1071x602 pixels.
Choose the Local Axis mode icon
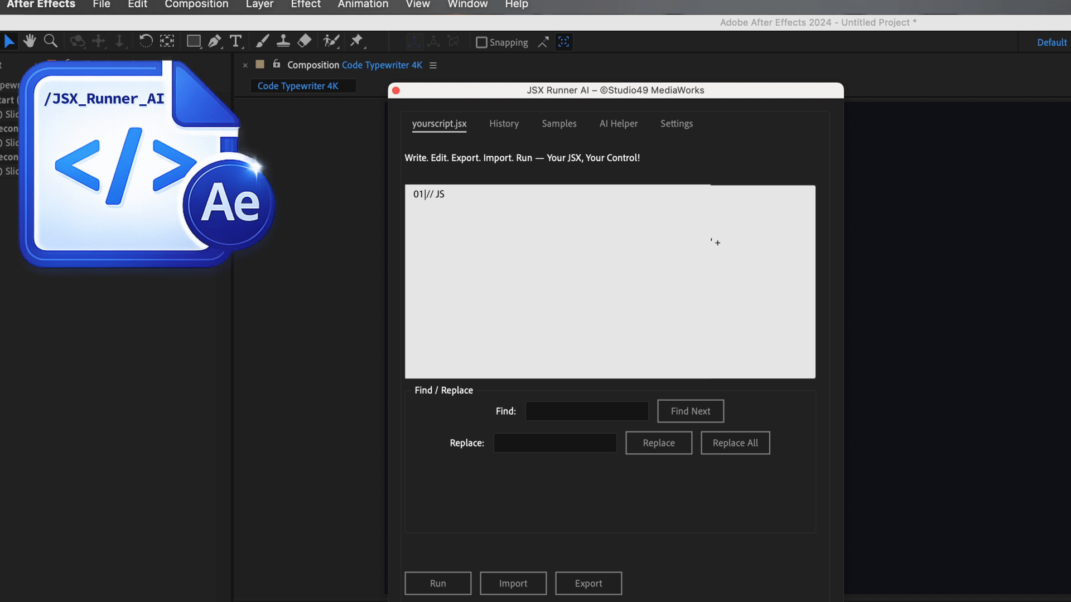click(x=414, y=42)
